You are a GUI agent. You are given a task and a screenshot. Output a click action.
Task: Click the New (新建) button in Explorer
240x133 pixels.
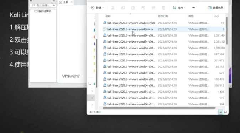[97, 8]
